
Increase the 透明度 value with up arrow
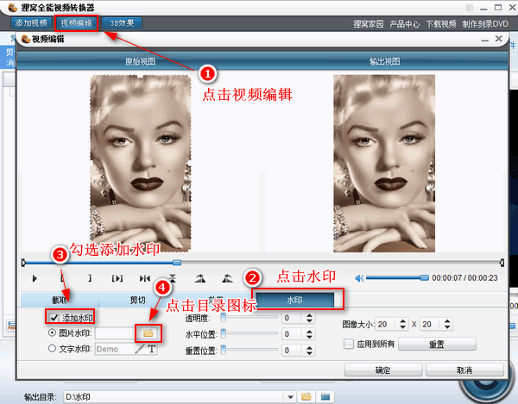pos(309,315)
